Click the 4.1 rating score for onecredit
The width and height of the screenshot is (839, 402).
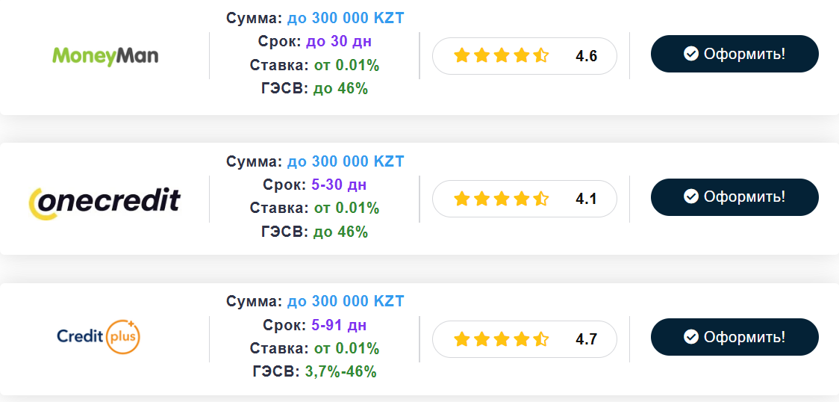pyautogui.click(x=587, y=200)
